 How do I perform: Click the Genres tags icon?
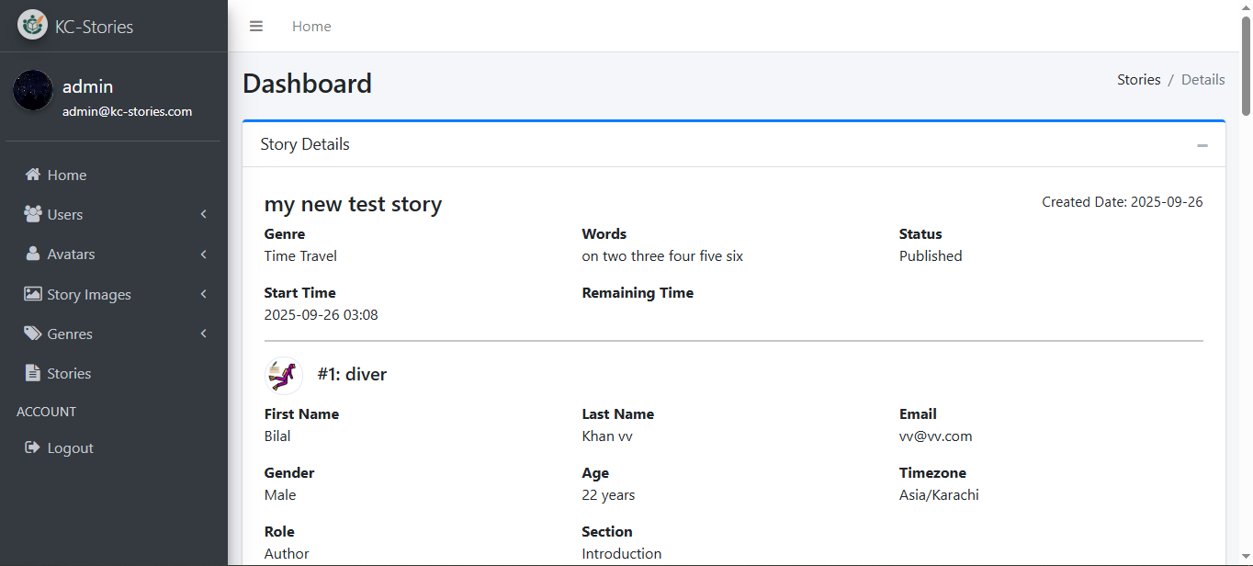point(33,334)
